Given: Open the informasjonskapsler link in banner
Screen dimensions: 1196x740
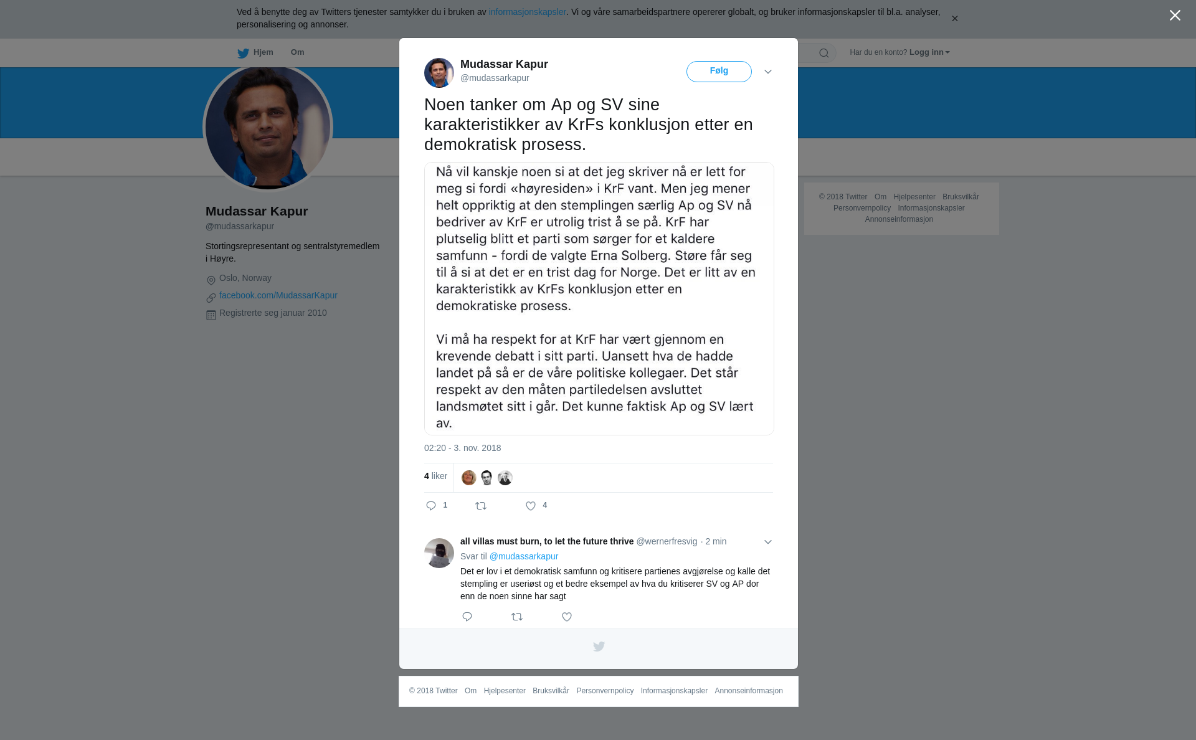Looking at the screenshot, I should pos(527,12).
